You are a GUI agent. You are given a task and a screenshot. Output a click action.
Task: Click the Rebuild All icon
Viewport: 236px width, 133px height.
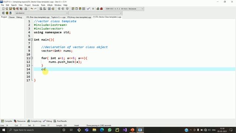(x=84, y=9)
